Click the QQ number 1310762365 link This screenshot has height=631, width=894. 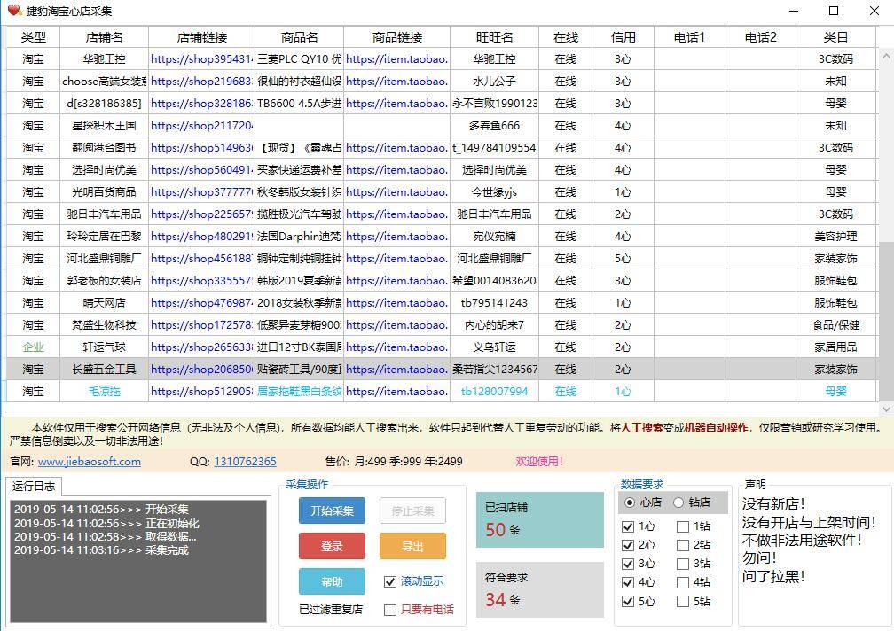[245, 461]
